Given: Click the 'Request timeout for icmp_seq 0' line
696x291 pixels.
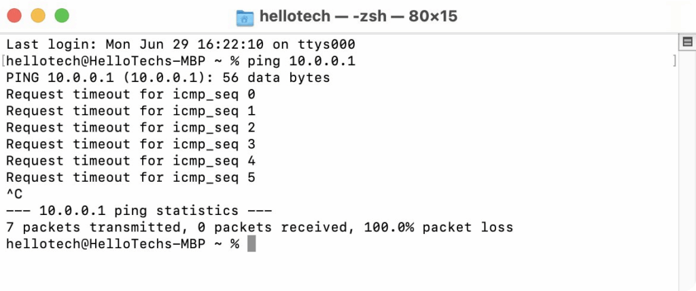Looking at the screenshot, I should pyautogui.click(x=130, y=95).
